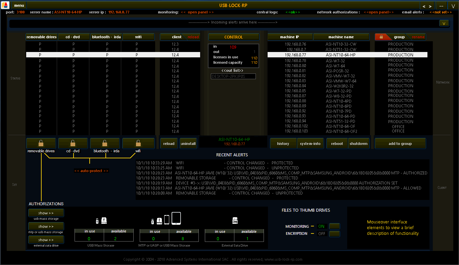
Task: Show external sata drive authorizations
Action: click(x=46, y=240)
